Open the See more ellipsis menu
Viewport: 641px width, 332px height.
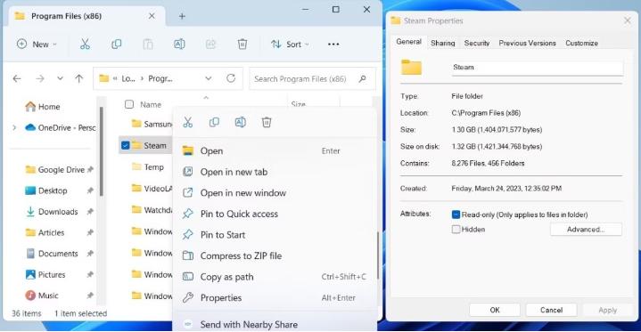coord(333,45)
